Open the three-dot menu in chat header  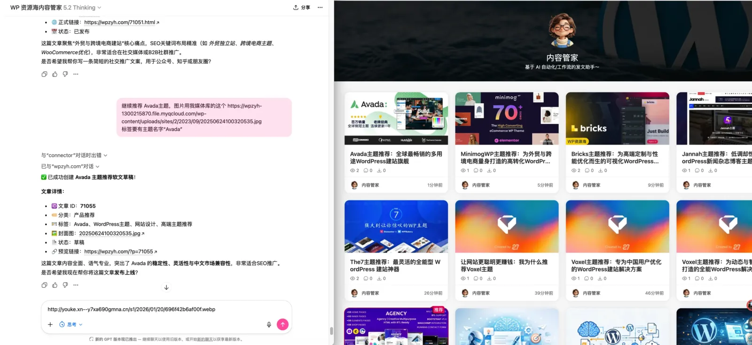coord(320,8)
